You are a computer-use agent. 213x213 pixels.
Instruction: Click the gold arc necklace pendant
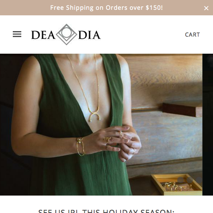tap(95, 114)
